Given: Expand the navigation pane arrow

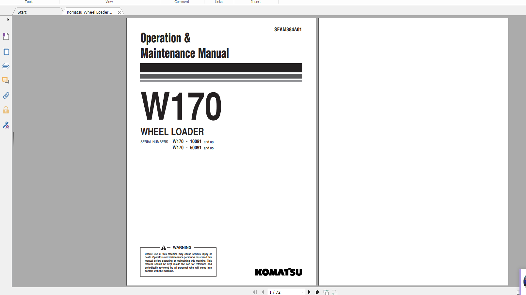Looking at the screenshot, I should (x=8, y=20).
